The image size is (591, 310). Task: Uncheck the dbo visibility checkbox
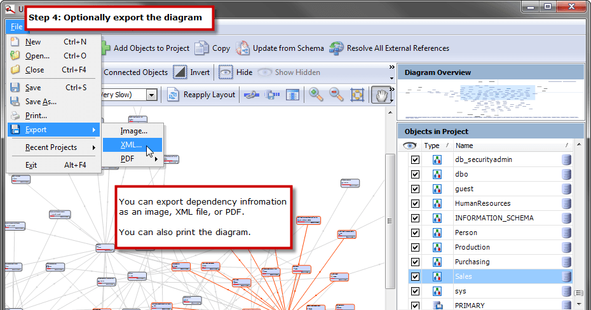tap(415, 175)
